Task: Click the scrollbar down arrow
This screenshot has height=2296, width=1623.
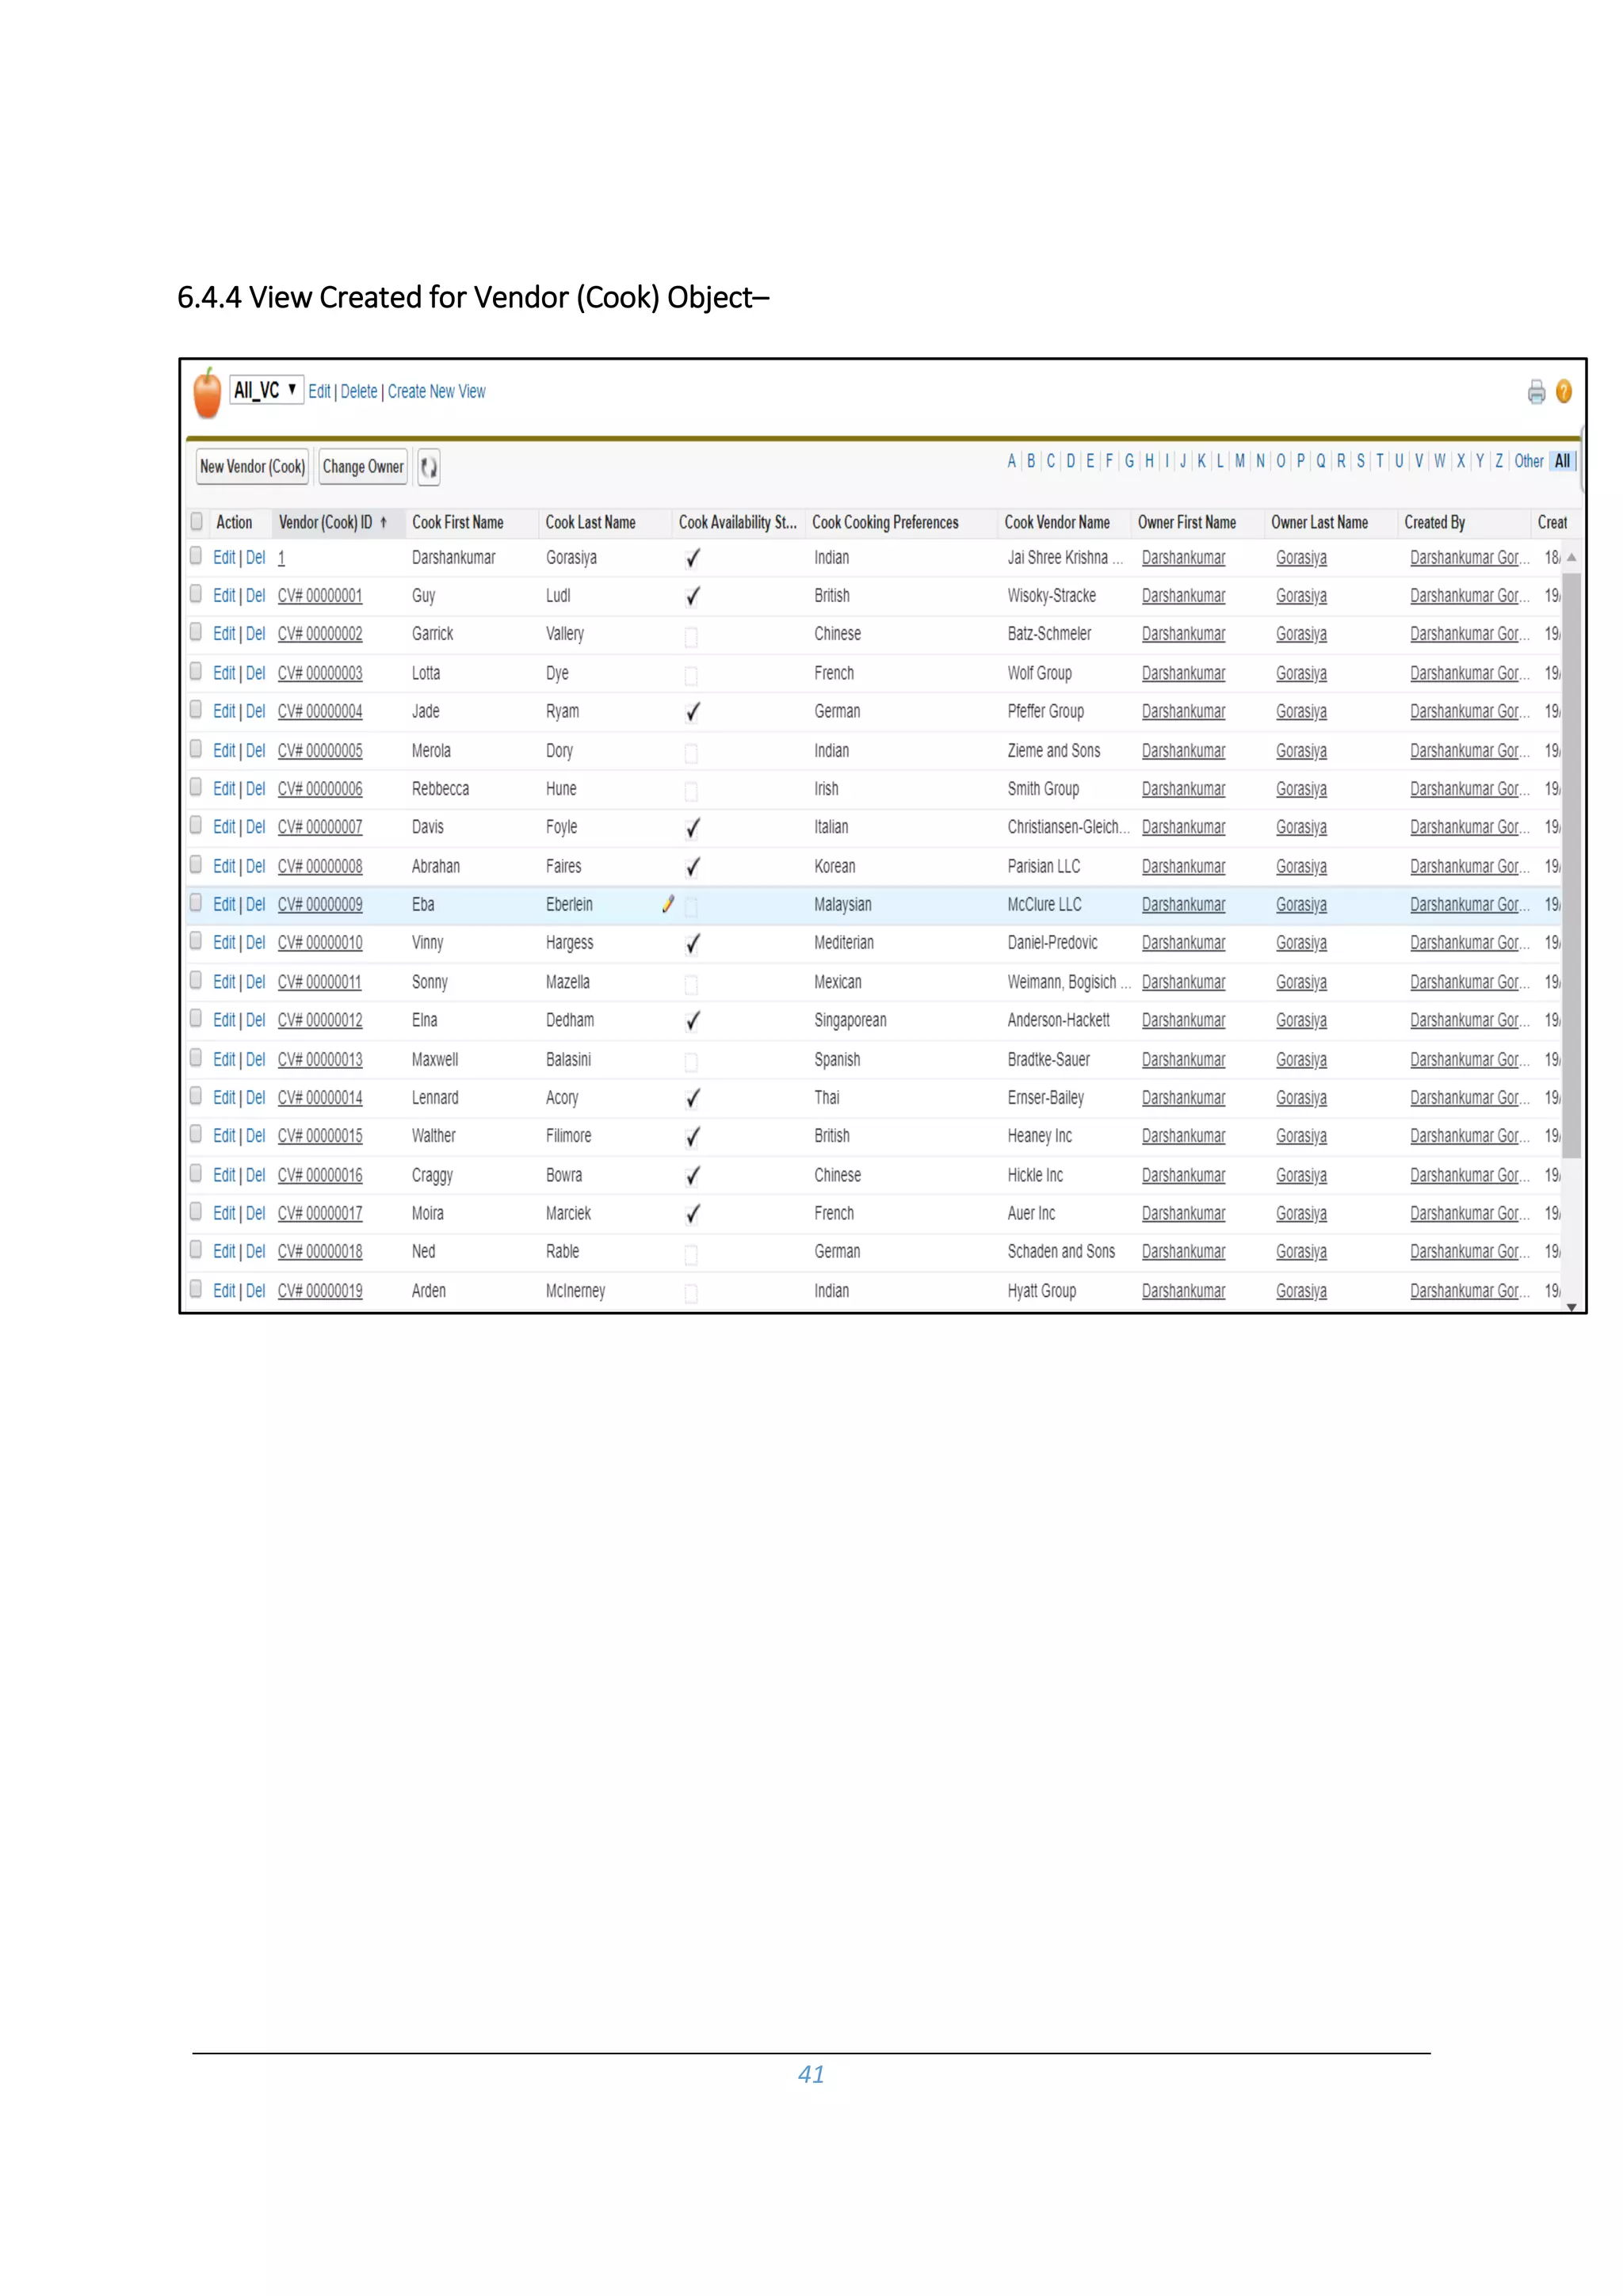Action: point(1571,1306)
